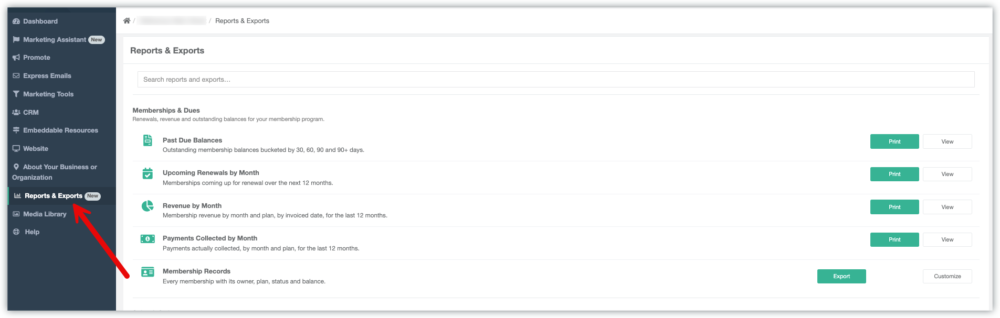Click the Revenue by Month pie chart icon
Image resolution: width=1000 pixels, height=318 pixels.
tap(148, 206)
